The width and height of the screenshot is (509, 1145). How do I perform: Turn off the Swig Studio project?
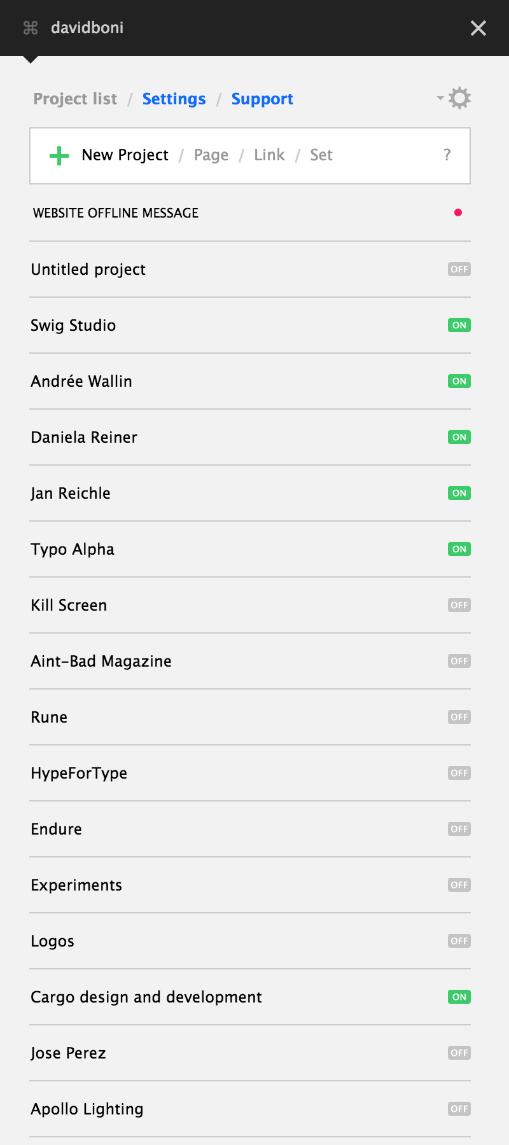459,325
